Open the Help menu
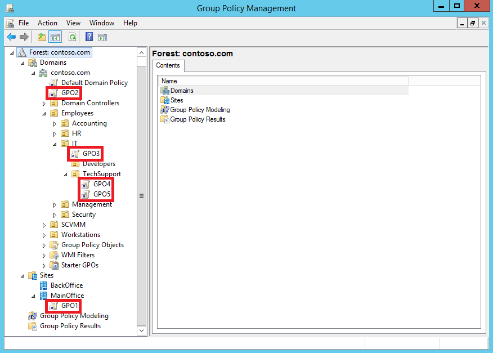 coord(130,23)
